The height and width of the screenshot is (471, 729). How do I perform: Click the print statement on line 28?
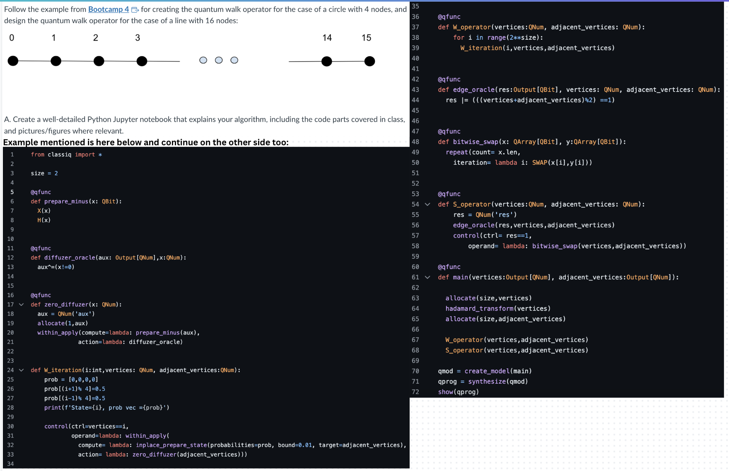coord(107,408)
